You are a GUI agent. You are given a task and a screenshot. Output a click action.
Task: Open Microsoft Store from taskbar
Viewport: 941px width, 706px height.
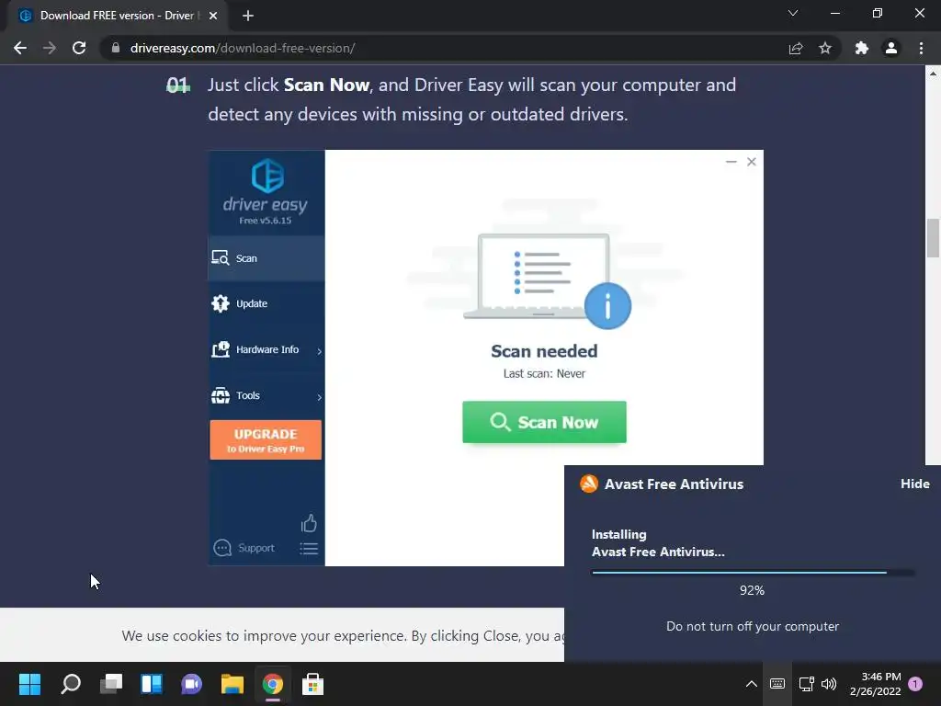click(312, 684)
